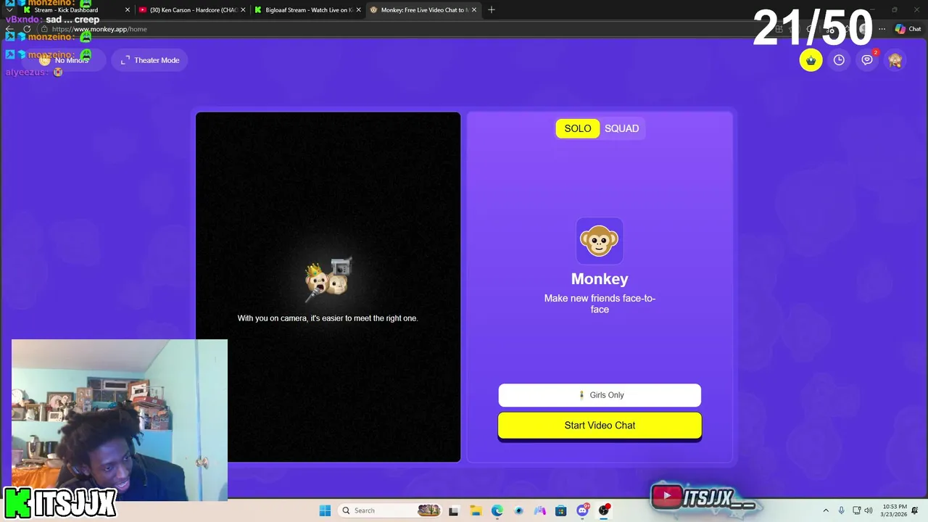
Task: Open the browser Chat sidebar button
Action: point(908,29)
